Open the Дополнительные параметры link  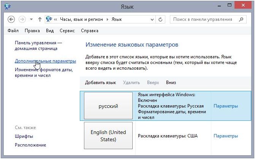coord(45,61)
